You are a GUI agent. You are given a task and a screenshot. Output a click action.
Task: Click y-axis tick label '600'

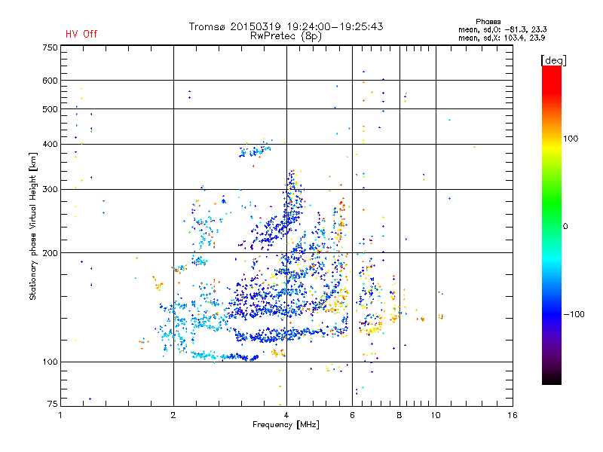pyautogui.click(x=50, y=81)
